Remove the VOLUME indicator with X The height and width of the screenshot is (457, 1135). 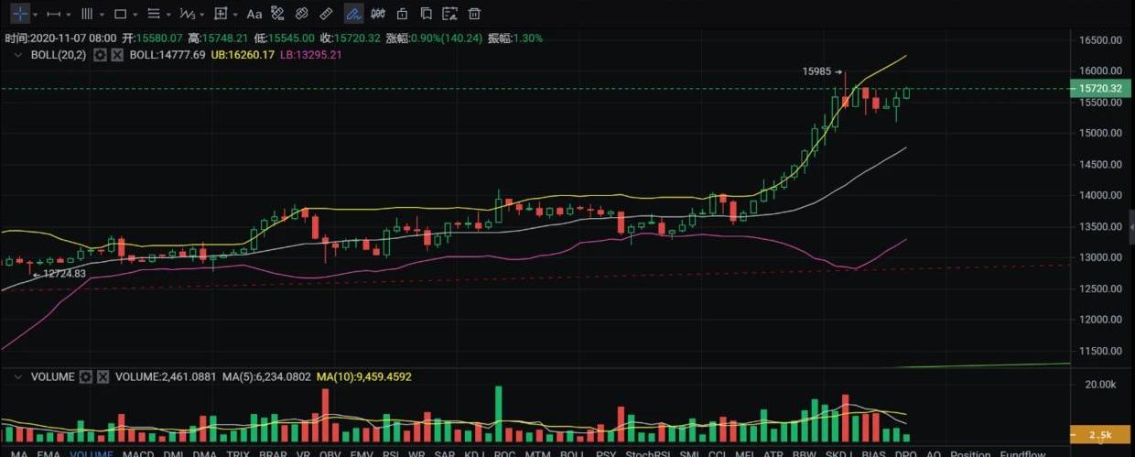coord(103,376)
